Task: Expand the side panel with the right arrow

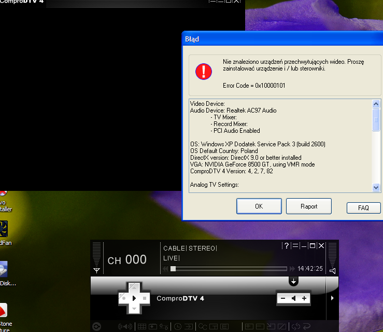Action: click(332, 298)
